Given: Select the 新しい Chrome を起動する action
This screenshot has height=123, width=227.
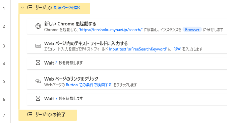Looking at the screenshot, I should click(x=127, y=26).
